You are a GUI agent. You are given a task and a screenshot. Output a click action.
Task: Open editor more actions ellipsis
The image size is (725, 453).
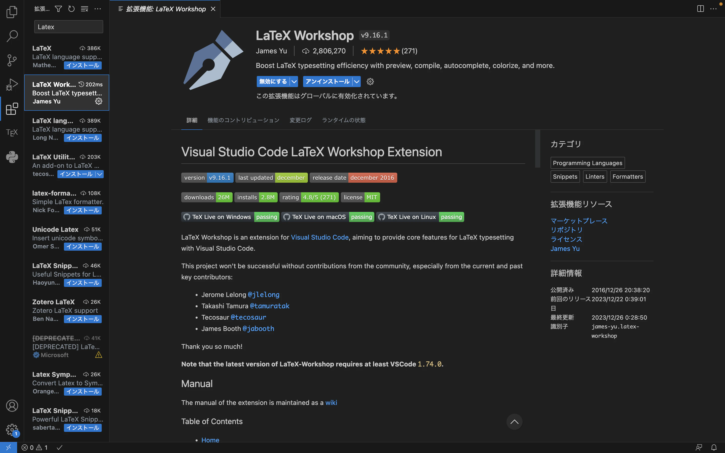pos(714,9)
